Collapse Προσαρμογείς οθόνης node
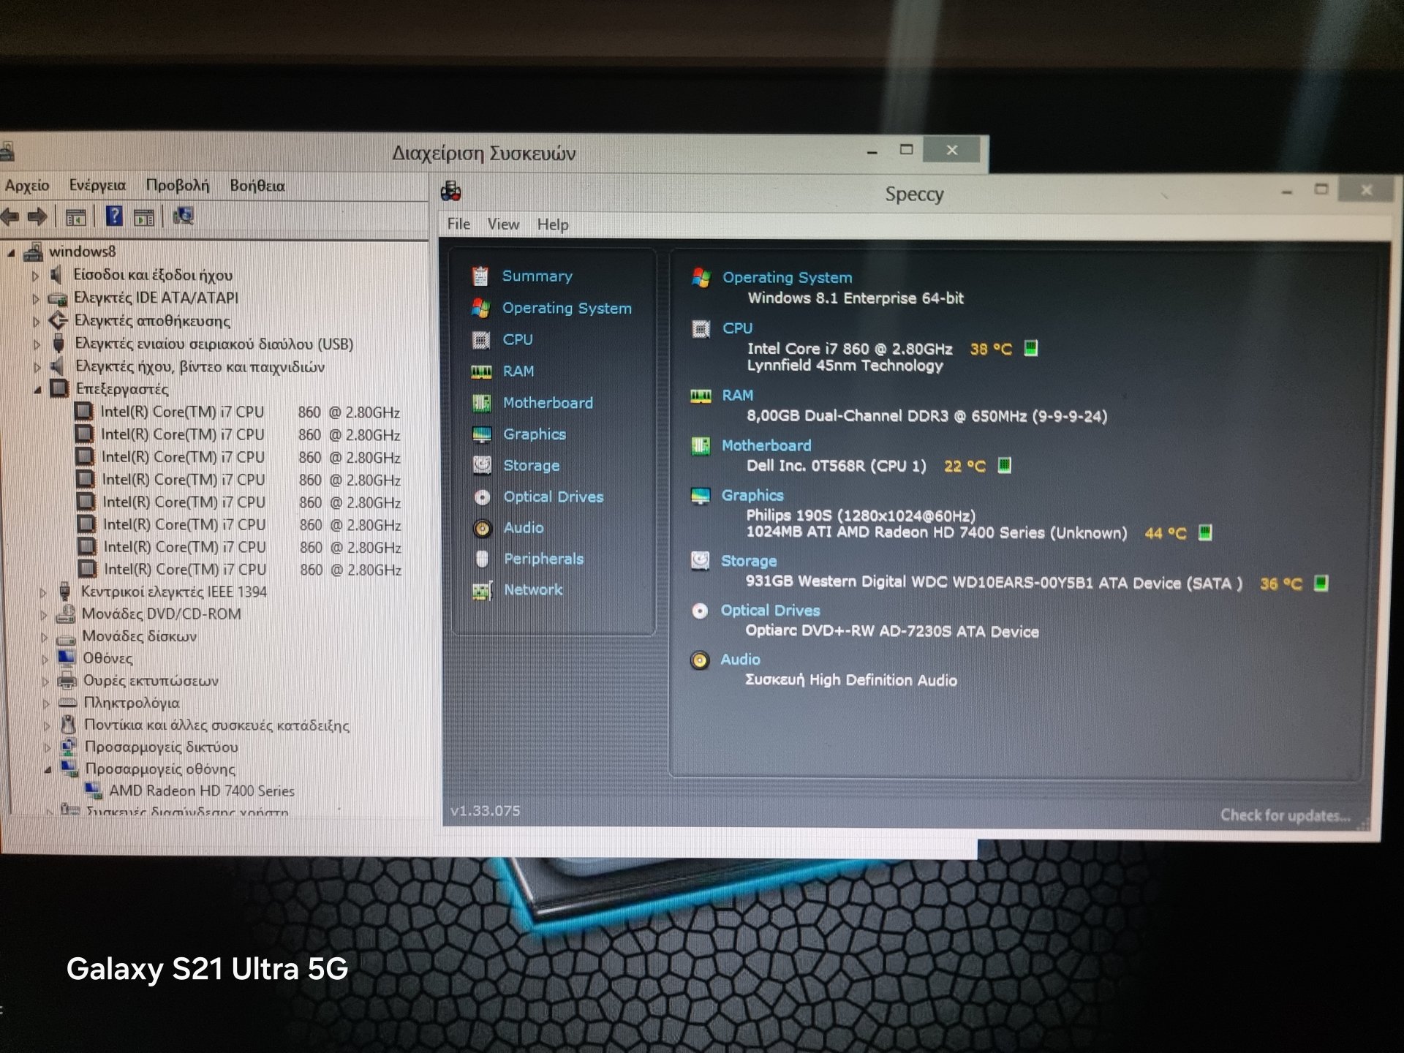Screen dimensions: 1404x1053 click(x=48, y=769)
